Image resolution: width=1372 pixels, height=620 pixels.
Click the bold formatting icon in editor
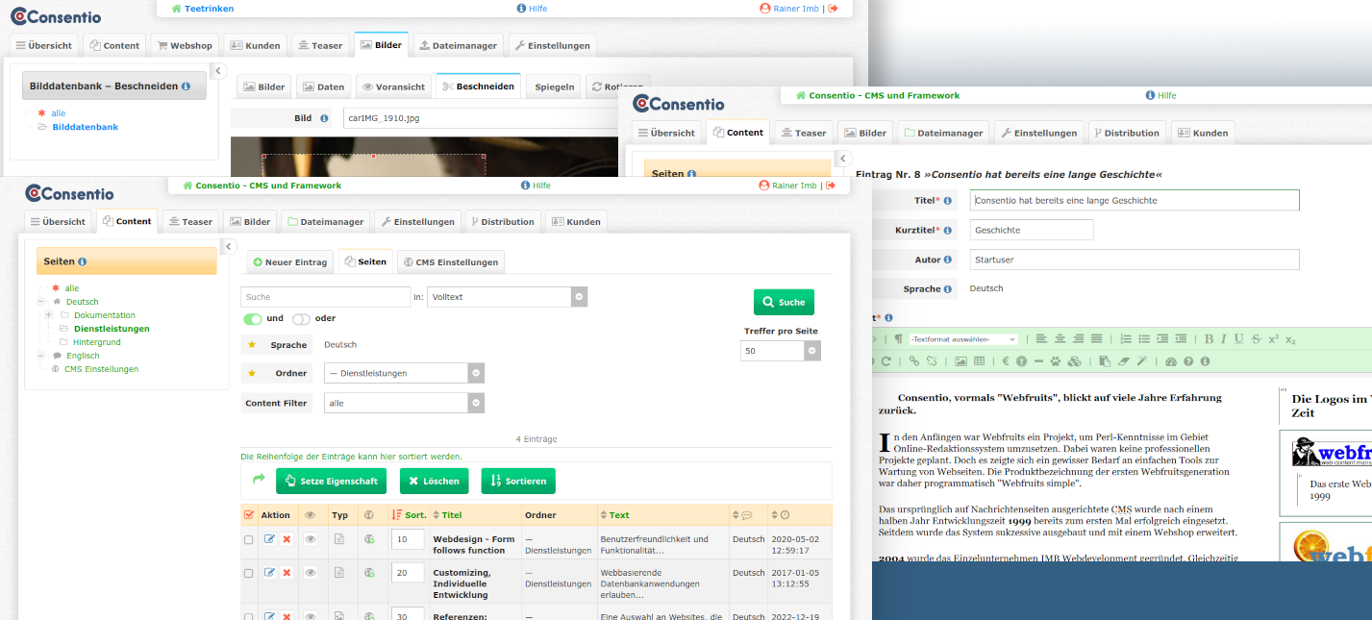click(1210, 339)
